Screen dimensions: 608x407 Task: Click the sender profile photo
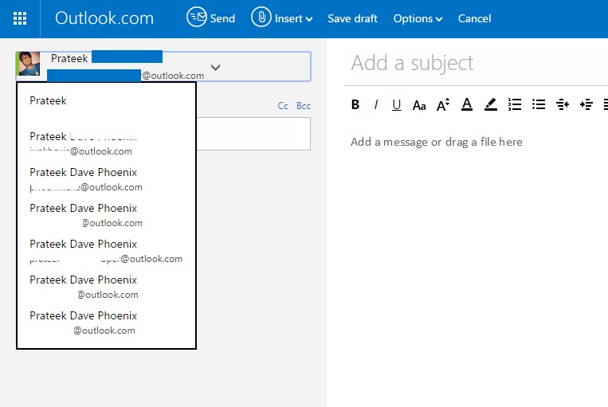29,64
